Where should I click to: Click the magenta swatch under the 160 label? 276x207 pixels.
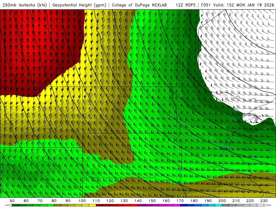click(169, 205)
